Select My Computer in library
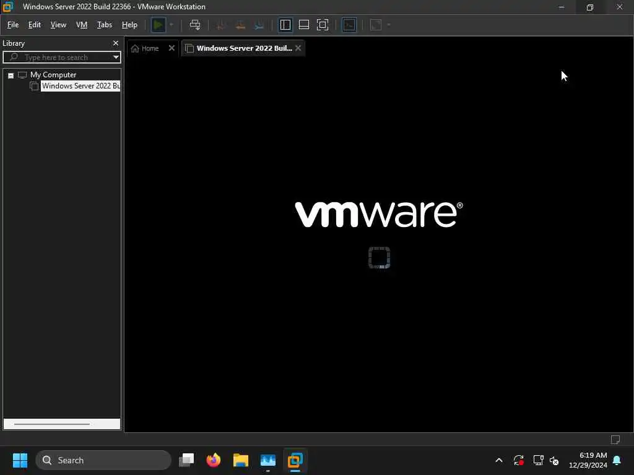This screenshot has height=475, width=634. click(53, 75)
